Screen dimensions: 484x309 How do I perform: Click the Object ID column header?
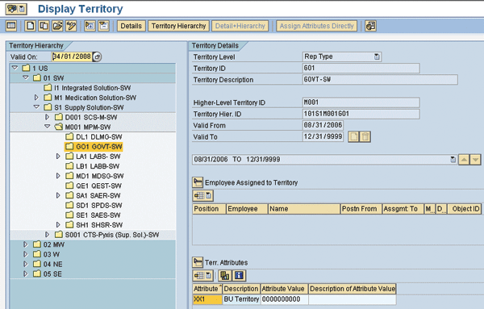(x=465, y=209)
